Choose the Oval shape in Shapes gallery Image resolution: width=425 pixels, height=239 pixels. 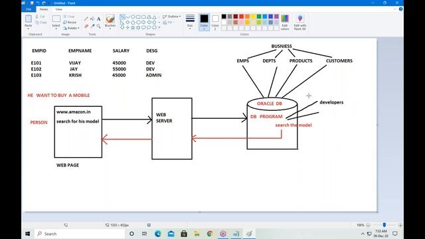click(x=133, y=17)
